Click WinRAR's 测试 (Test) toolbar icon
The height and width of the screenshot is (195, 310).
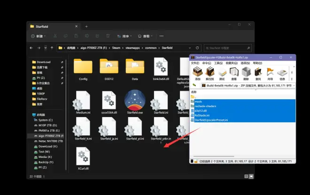coord(222,73)
